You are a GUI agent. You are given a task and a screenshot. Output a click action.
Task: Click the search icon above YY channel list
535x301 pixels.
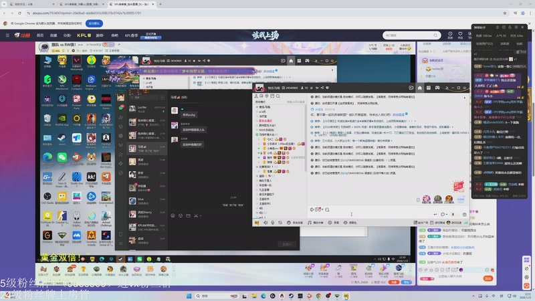pos(278,96)
